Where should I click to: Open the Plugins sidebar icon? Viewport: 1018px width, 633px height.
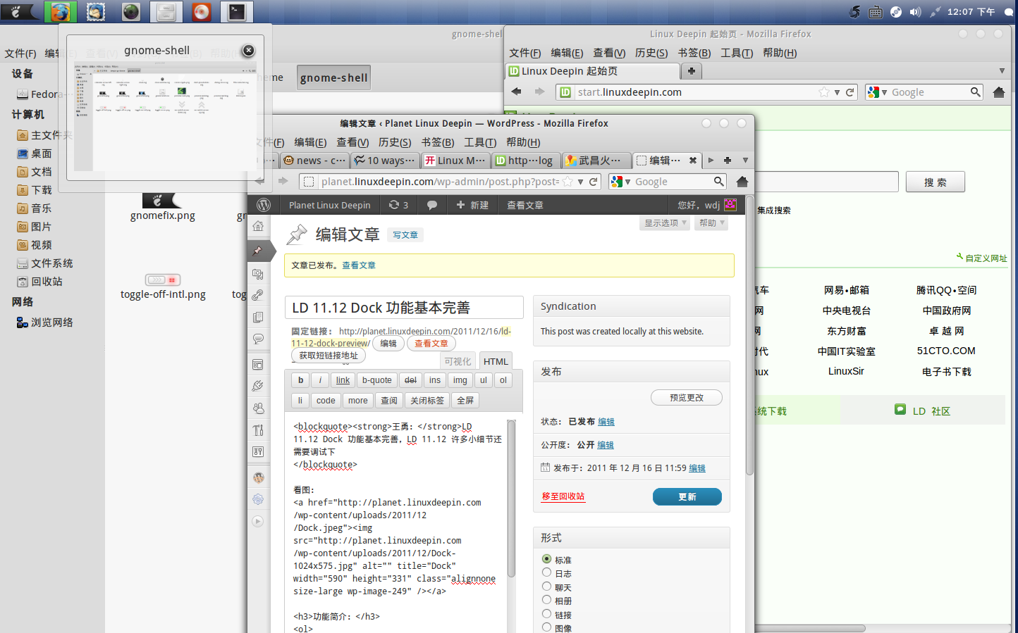click(258, 386)
